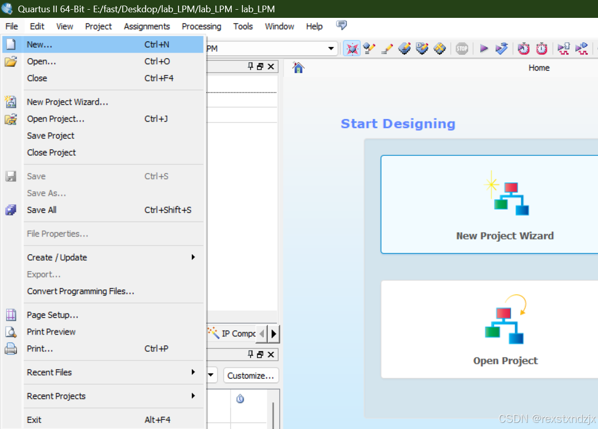Open the Assignments menu
Screen dimensions: 598x429
click(x=147, y=26)
